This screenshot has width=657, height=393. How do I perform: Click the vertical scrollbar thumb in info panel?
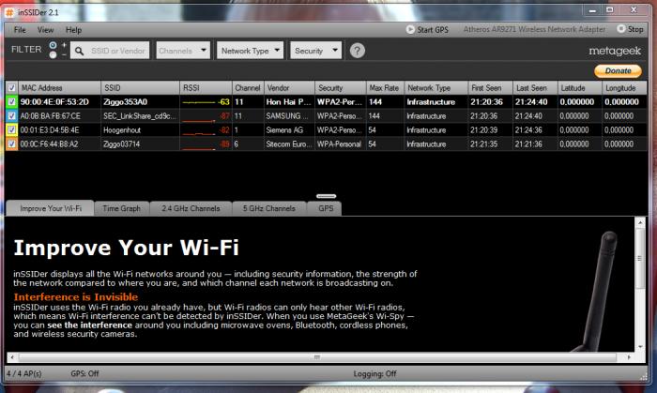click(639, 258)
